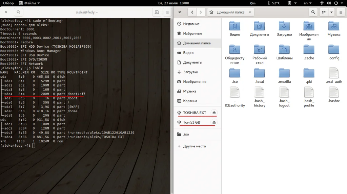Open the Files hamburger menu

point(340,12)
